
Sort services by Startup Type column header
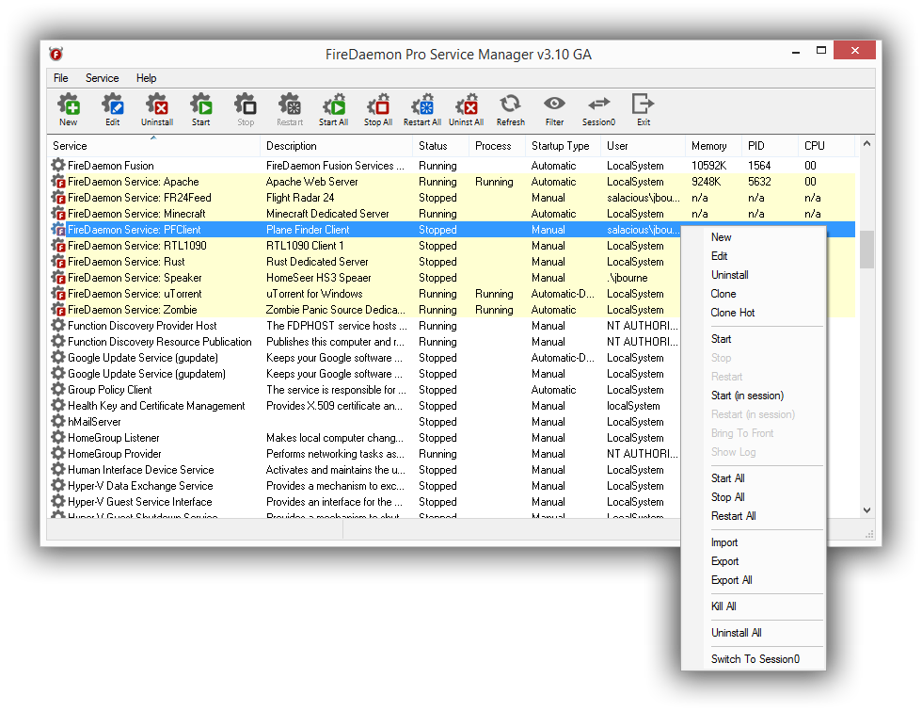coord(561,146)
